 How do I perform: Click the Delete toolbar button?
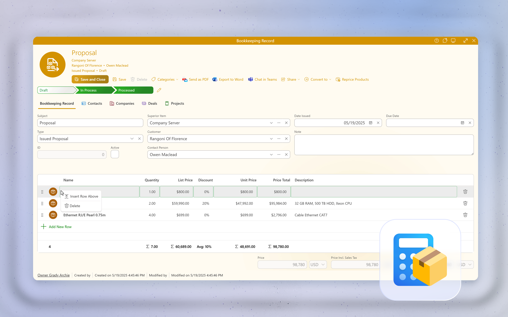pos(139,79)
